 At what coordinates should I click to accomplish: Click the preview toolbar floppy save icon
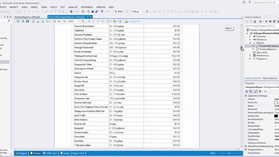tap(27, 21)
